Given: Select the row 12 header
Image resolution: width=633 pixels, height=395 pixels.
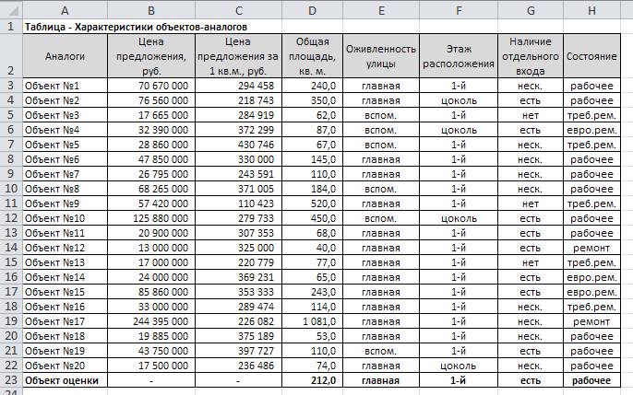Looking at the screenshot, I should (x=9, y=218).
